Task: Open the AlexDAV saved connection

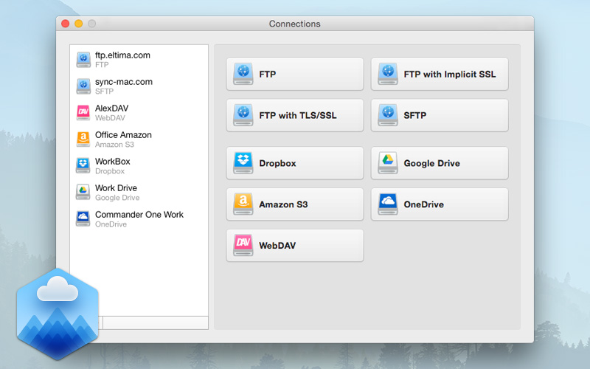Action: (139, 113)
